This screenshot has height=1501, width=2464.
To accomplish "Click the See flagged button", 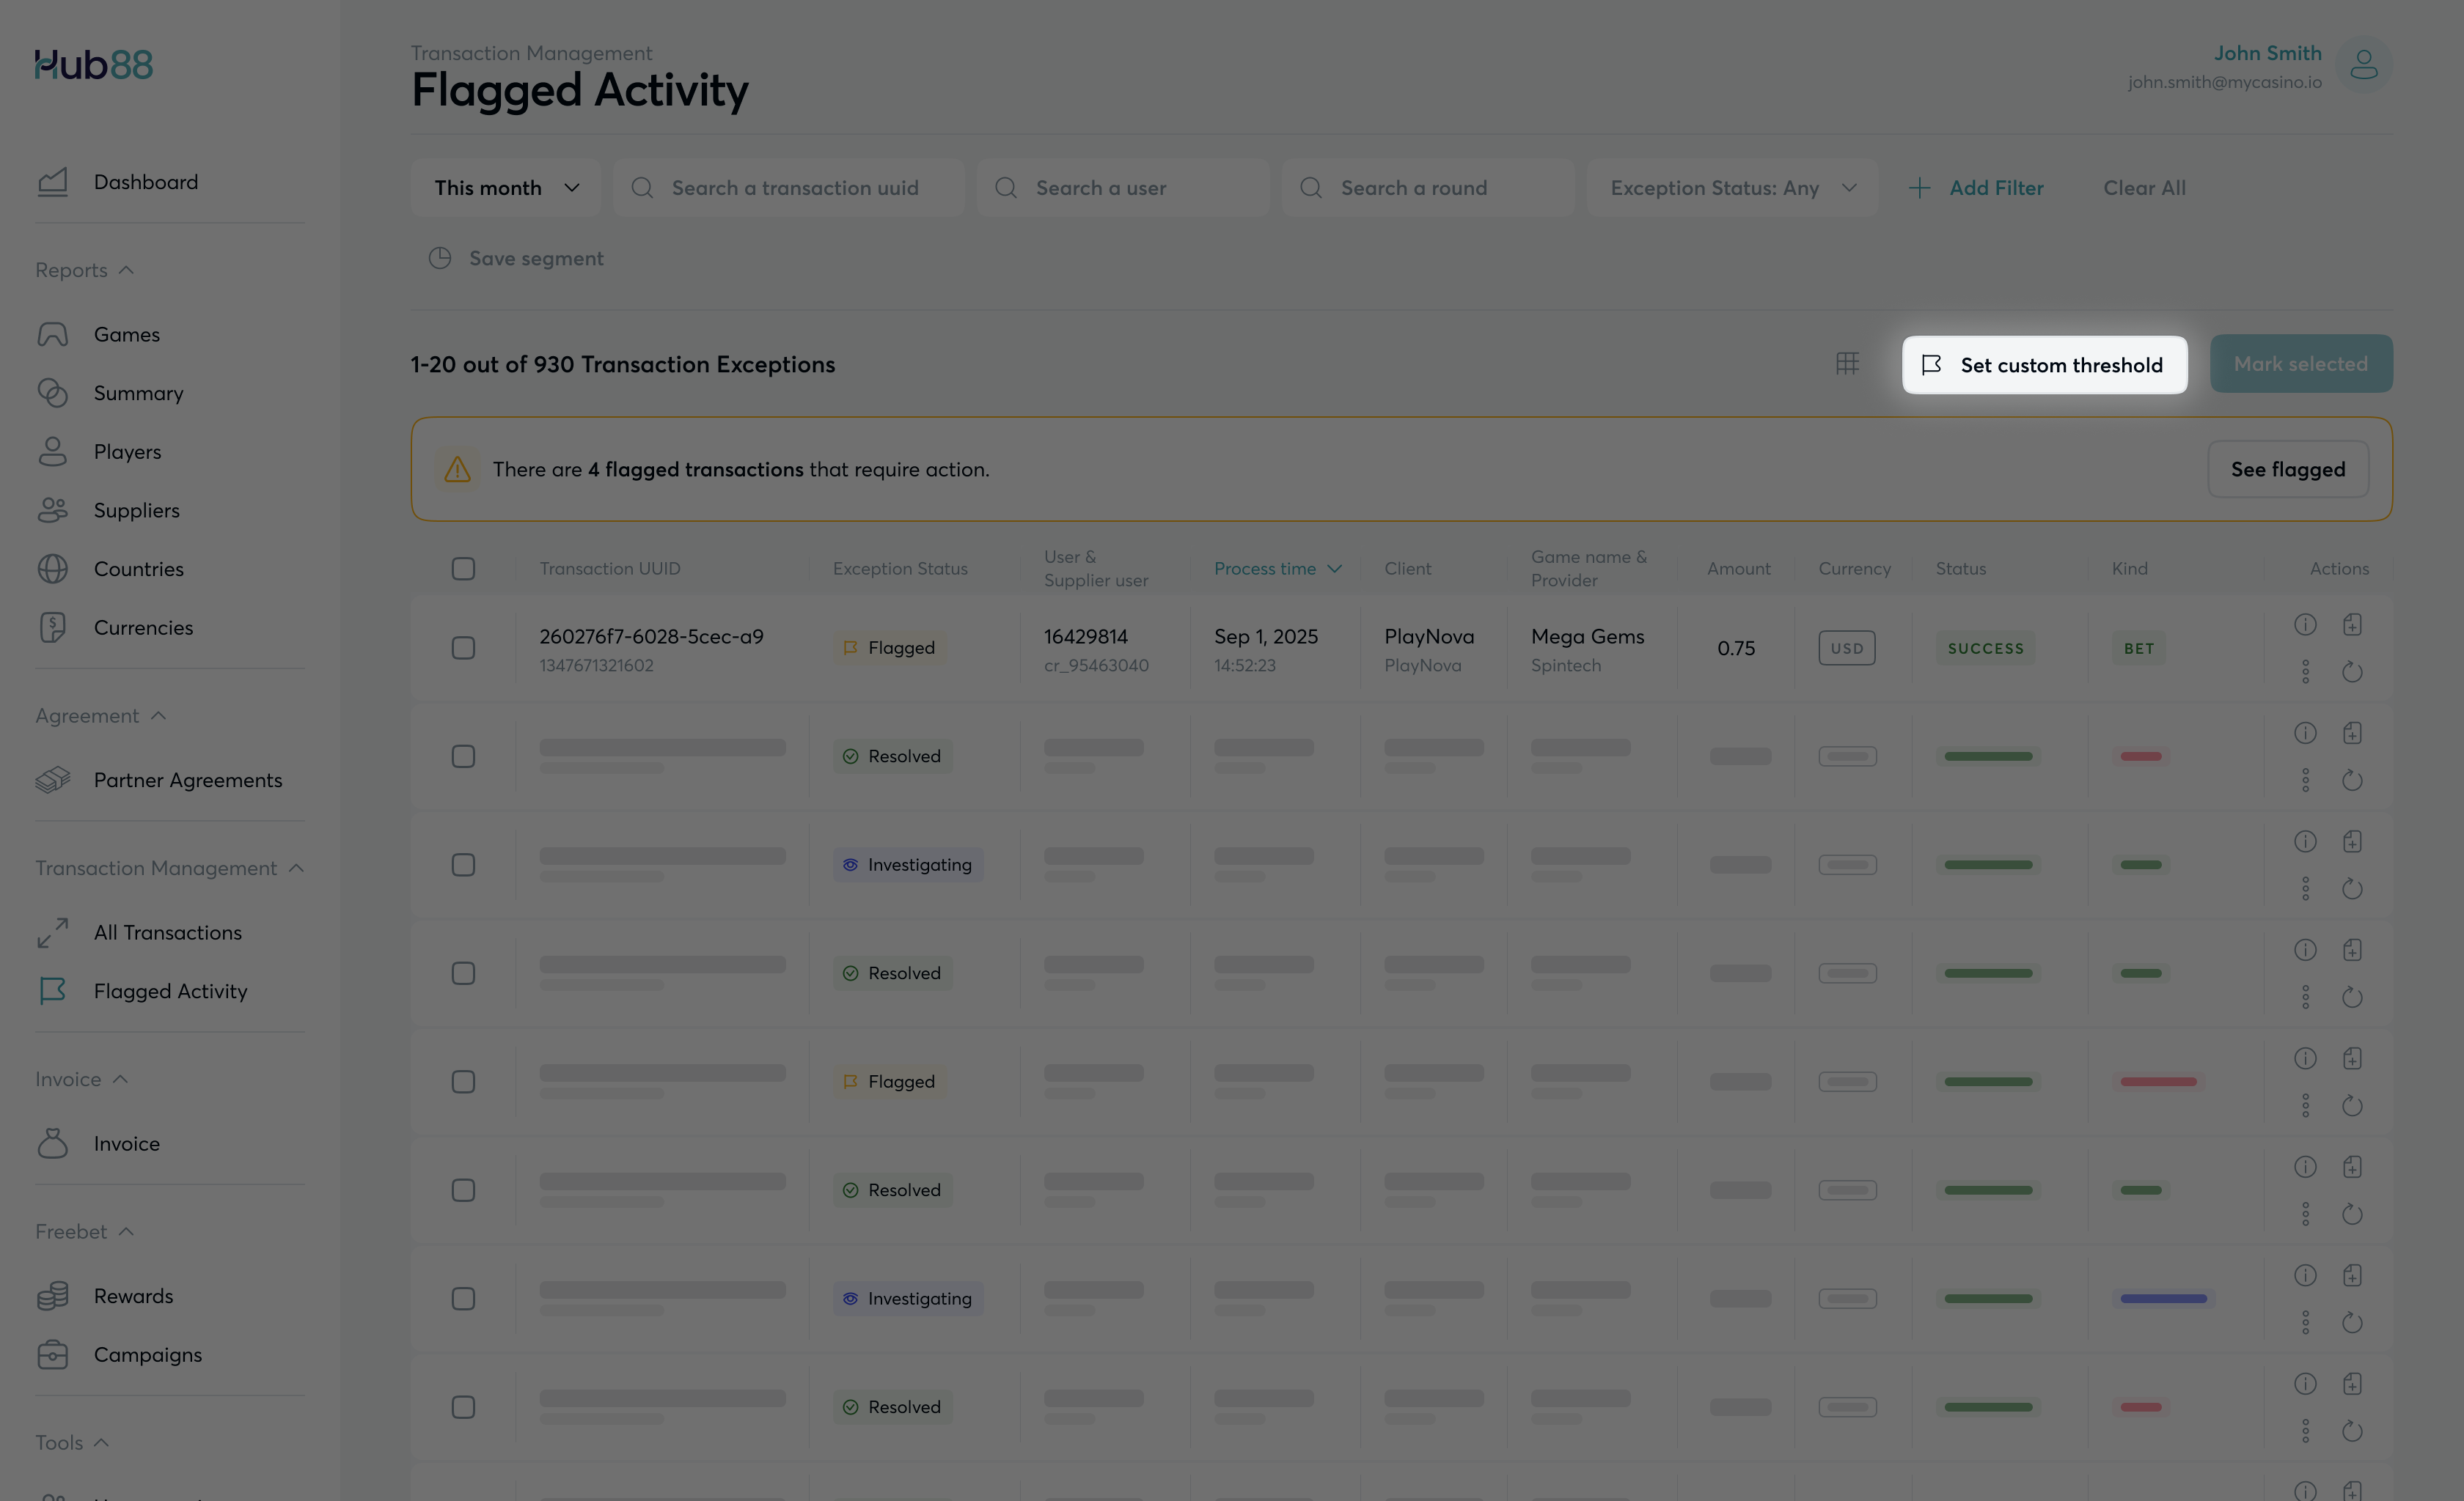I will [2287, 470].
